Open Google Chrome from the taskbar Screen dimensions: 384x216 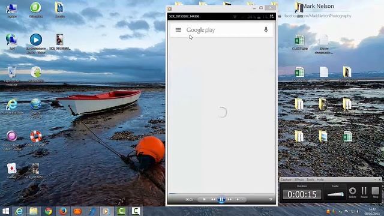[48, 211]
